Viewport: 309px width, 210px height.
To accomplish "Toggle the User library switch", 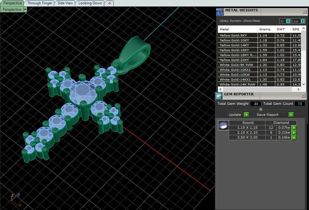I will [298, 21].
